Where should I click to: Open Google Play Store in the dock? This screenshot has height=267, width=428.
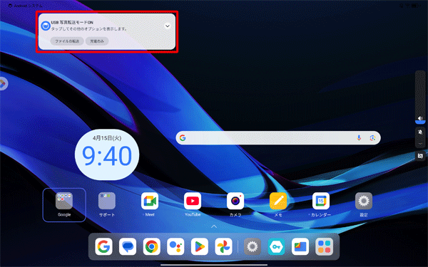pos(200,246)
